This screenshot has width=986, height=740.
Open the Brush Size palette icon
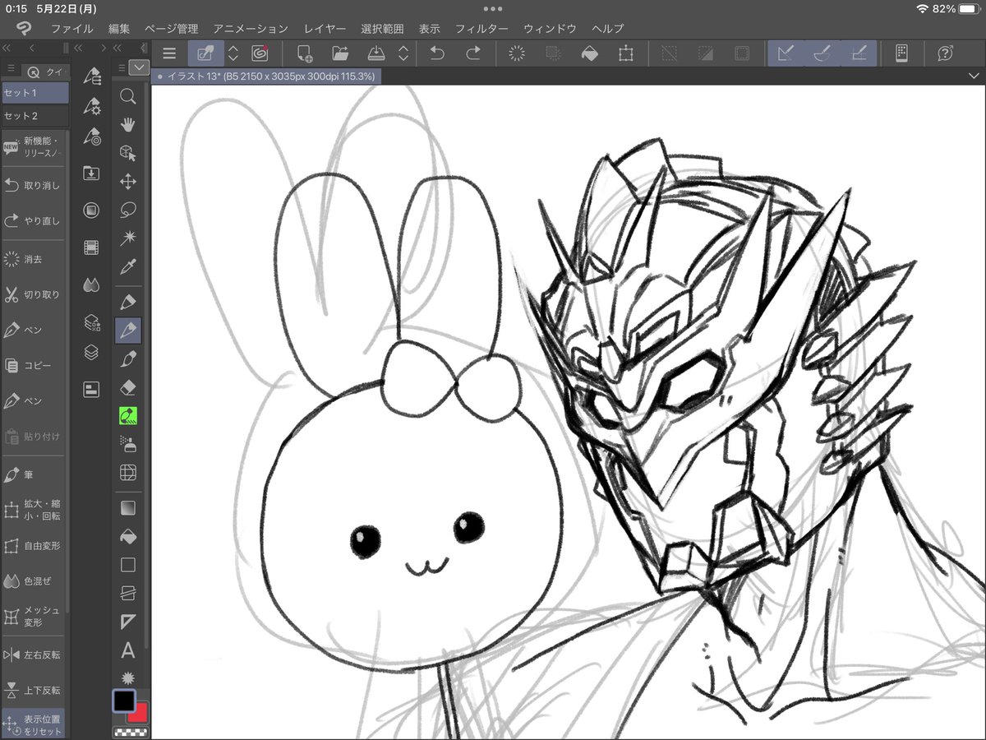pos(92,136)
